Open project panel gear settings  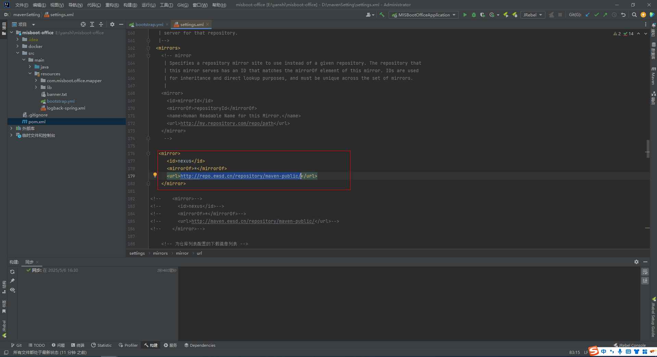click(112, 24)
